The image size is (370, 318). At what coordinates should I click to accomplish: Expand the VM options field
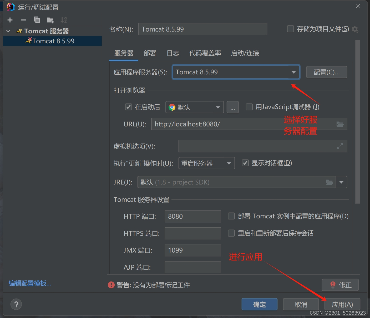pos(340,146)
